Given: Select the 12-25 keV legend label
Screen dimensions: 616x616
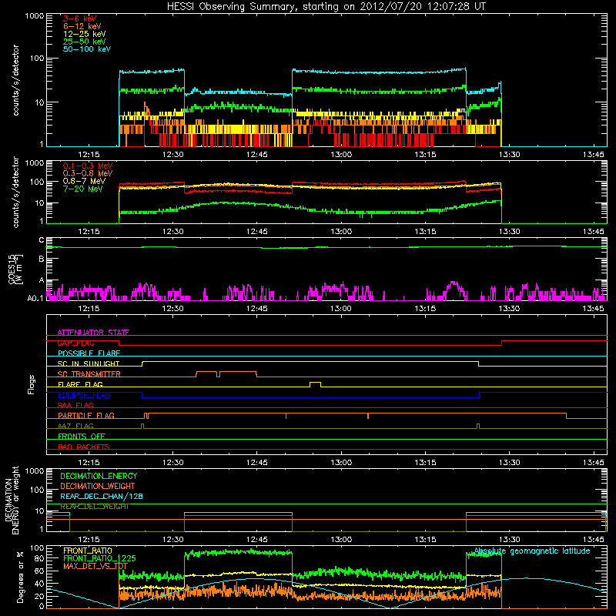Looking at the screenshot, I should 85,34.
